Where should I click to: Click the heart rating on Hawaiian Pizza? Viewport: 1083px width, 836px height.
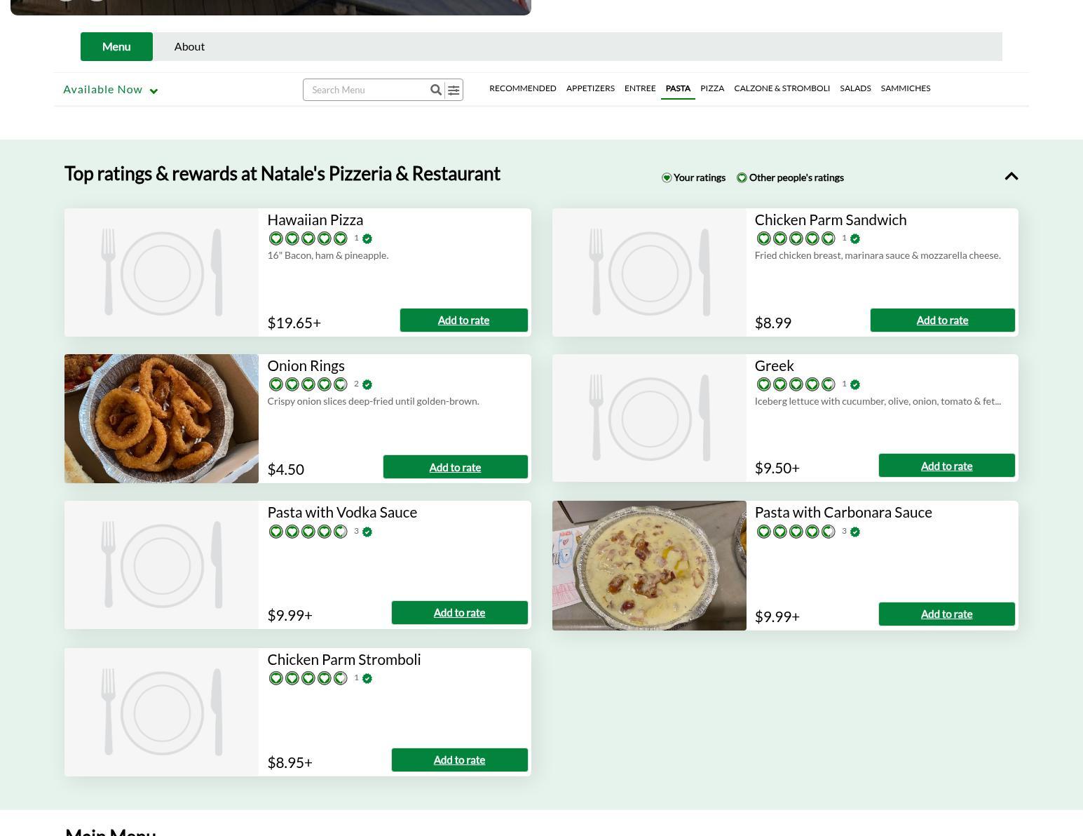(x=308, y=238)
